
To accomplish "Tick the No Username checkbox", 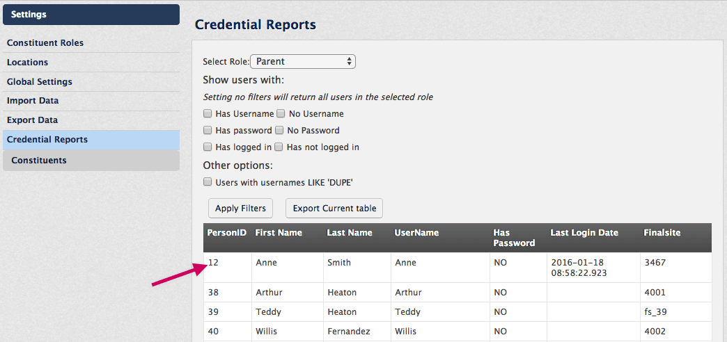I will (x=281, y=113).
